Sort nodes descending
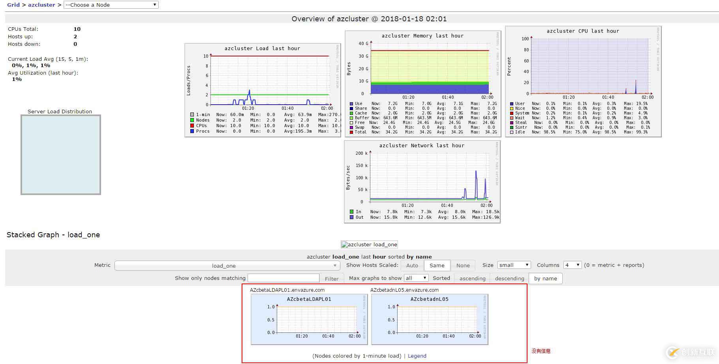Image resolution: width=719 pixels, height=364 pixels. point(509,278)
